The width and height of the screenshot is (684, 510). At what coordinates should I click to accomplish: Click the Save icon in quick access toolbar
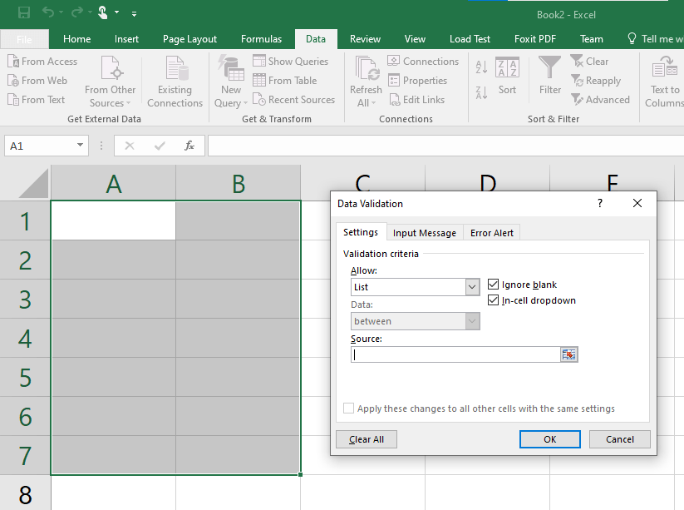click(x=24, y=12)
